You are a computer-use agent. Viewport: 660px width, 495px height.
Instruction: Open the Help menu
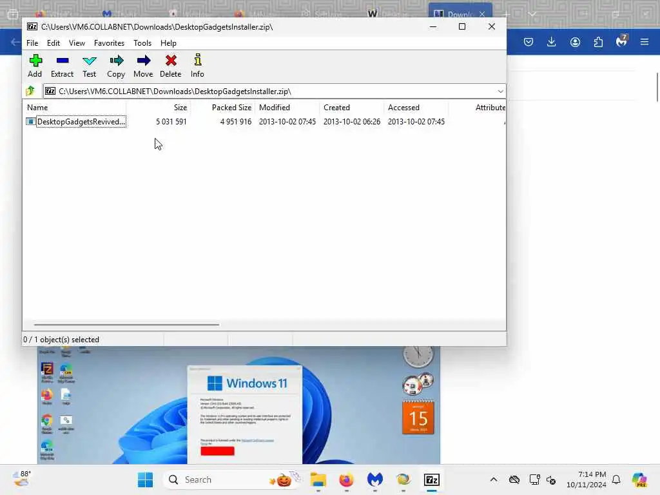168,43
